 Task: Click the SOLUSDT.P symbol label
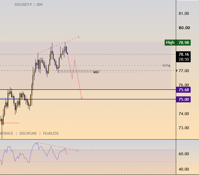pos(23,5)
